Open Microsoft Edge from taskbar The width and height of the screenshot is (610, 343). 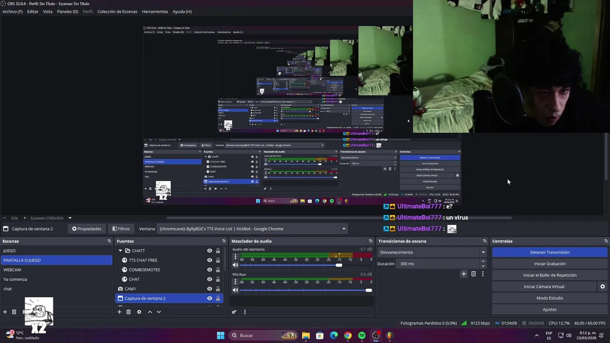click(334, 335)
